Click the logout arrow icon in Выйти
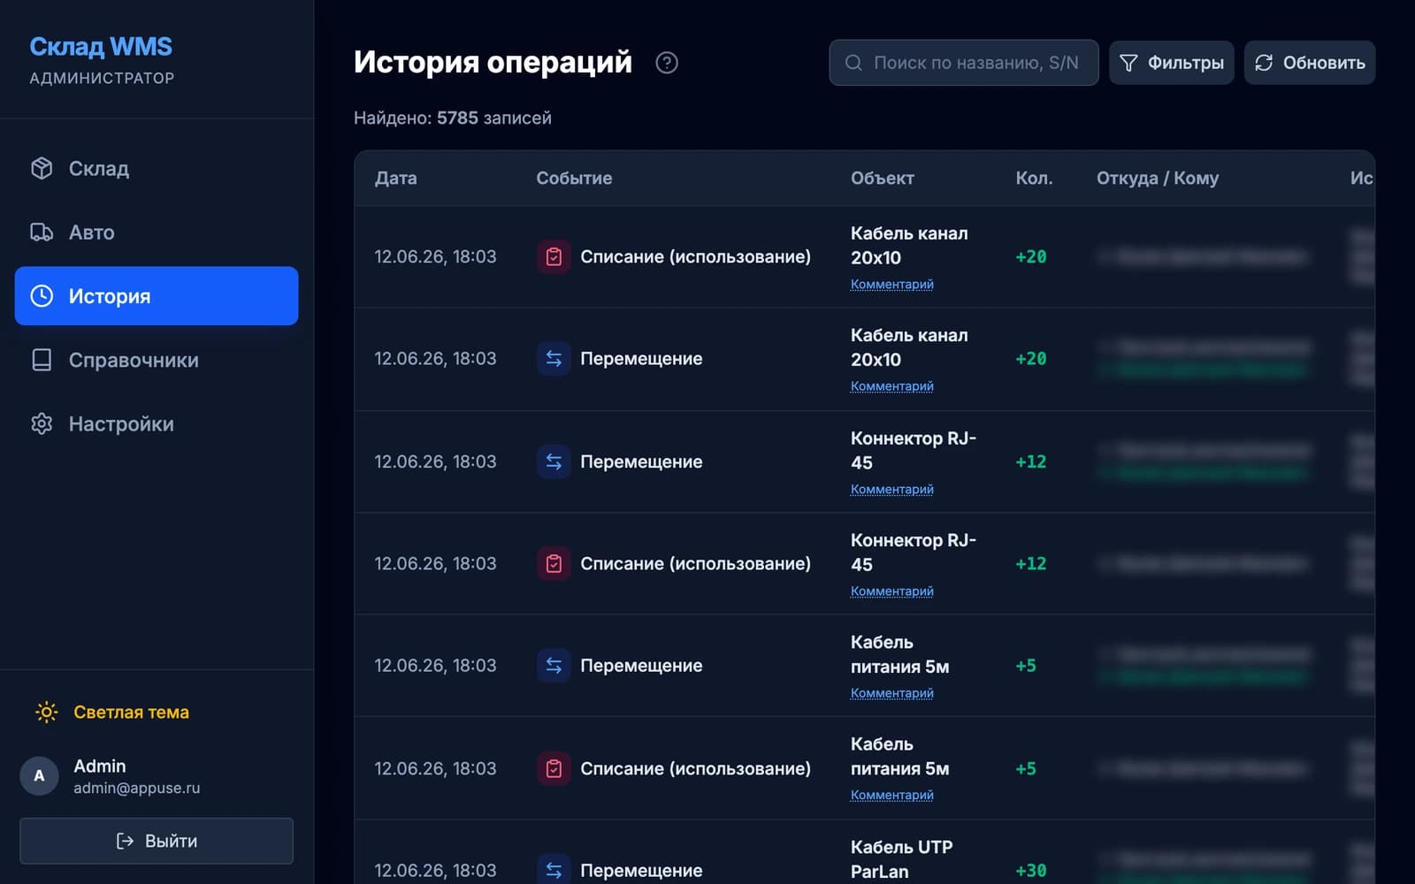 tap(125, 841)
